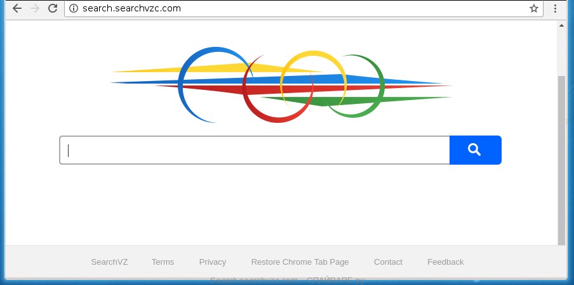Click the colorful circles logo
Image resolution: width=574 pixels, height=285 pixels.
point(281,84)
